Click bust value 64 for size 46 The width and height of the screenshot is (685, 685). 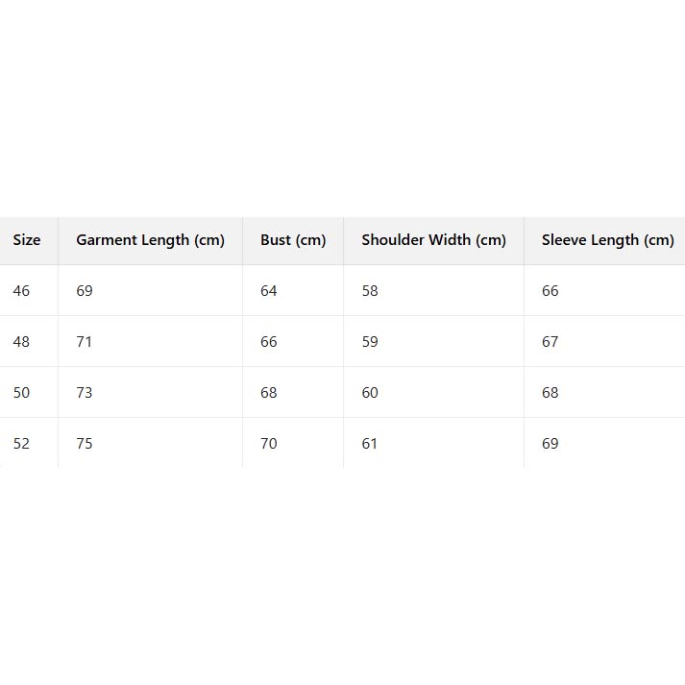(269, 291)
